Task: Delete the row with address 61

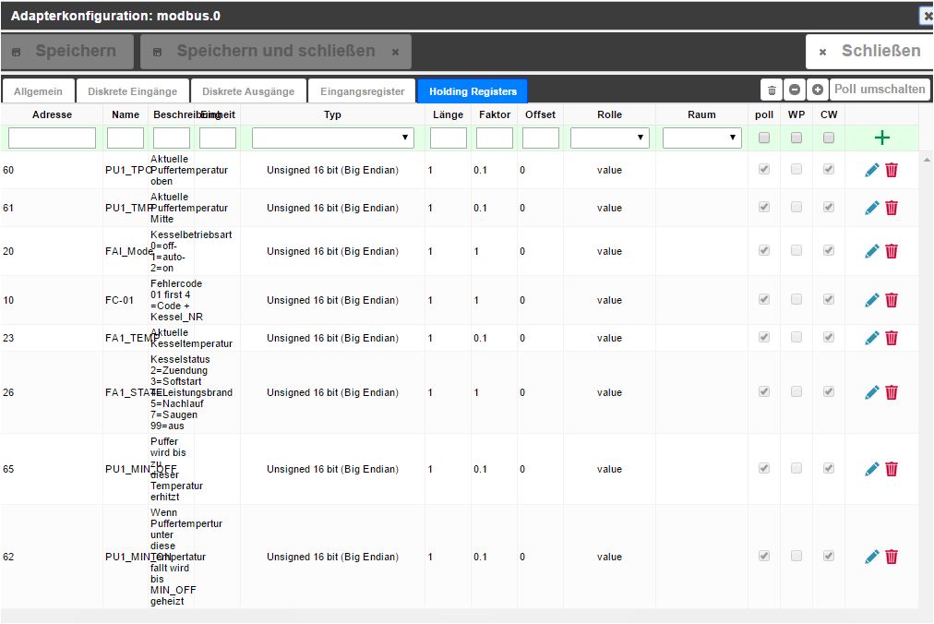Action: 892,208
